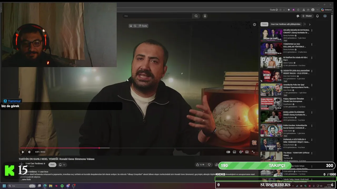Open the Copilot Sohbet et button
The width and height of the screenshot is (337, 189).
(326, 10)
